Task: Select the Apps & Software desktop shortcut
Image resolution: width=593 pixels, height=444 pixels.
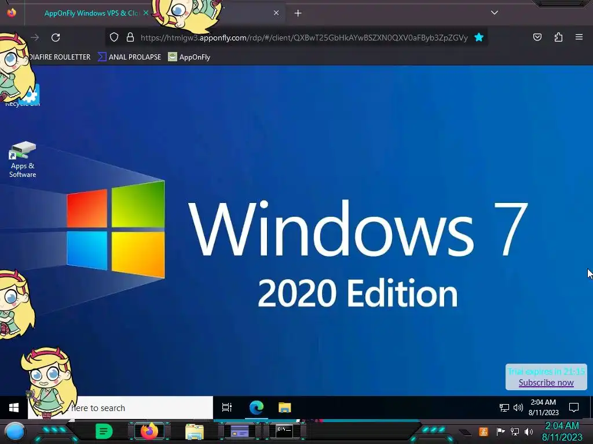Action: pos(23,160)
